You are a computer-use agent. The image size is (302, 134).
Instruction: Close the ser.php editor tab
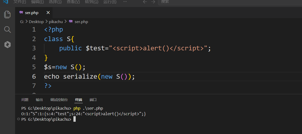coord(48,13)
